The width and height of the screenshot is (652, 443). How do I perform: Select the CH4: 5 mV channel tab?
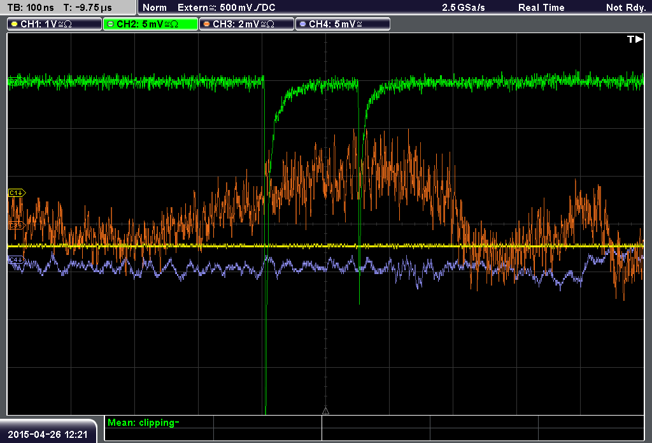click(x=343, y=24)
